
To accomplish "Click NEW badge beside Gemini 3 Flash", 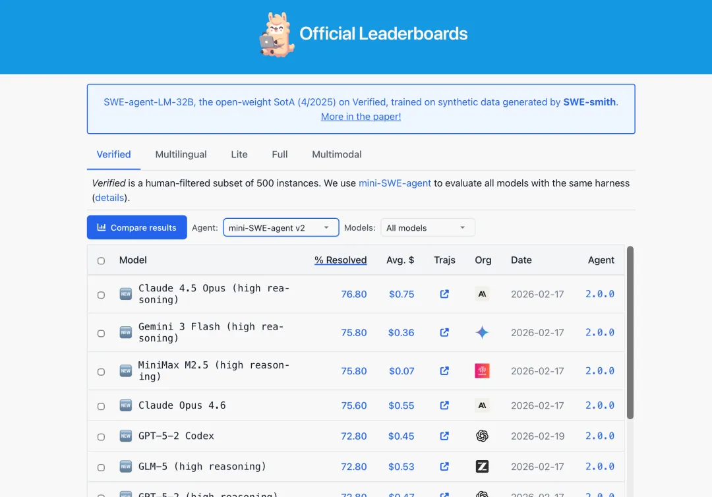I will coord(126,333).
